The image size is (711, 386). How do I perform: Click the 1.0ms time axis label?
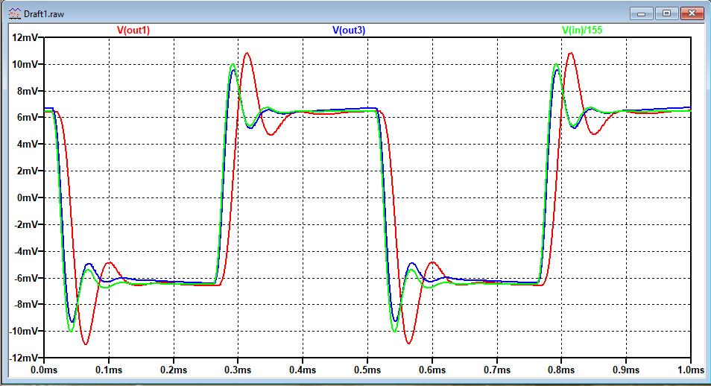[691, 370]
